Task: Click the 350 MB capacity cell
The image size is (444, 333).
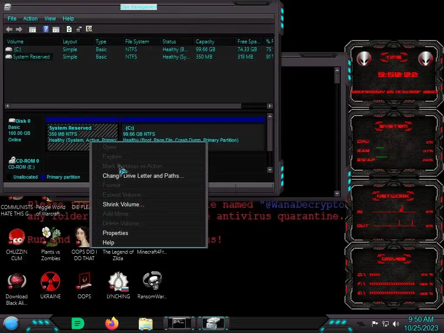Action: (x=204, y=57)
